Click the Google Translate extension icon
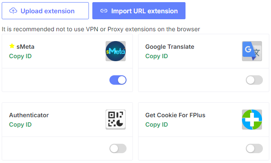The height and width of the screenshot is (163, 271). [252, 51]
